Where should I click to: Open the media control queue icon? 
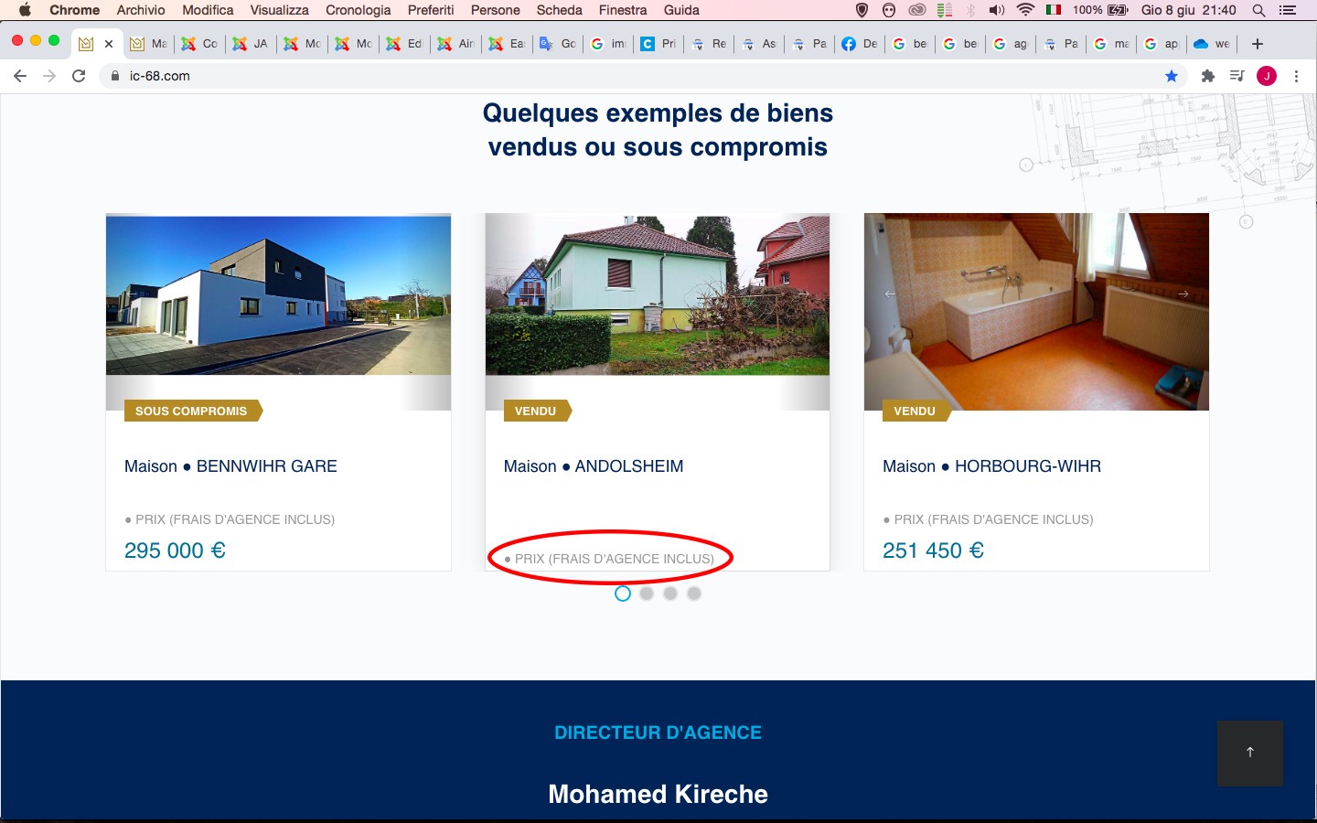coord(1237,76)
